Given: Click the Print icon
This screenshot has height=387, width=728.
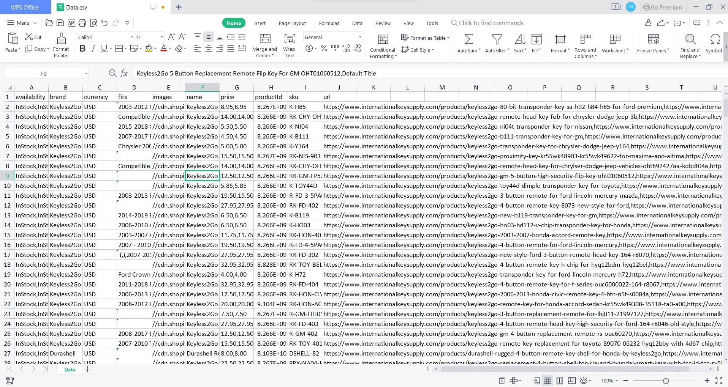Looking at the screenshot, I should [82, 23].
